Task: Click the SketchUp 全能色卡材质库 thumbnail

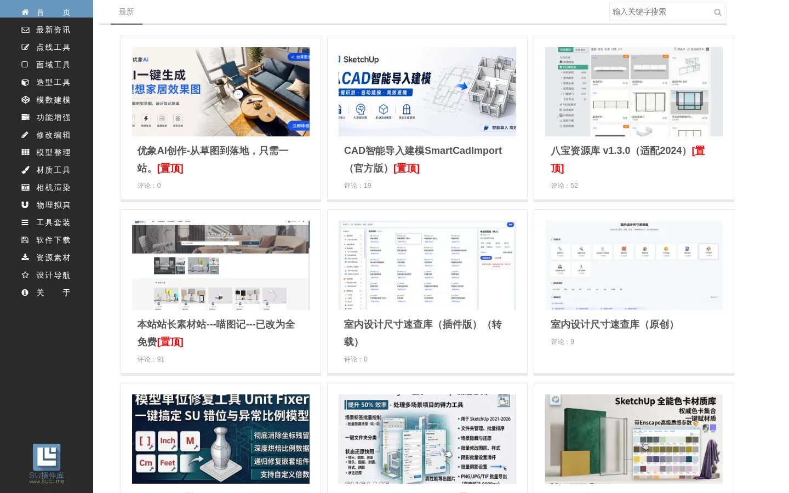Action: coord(634,439)
